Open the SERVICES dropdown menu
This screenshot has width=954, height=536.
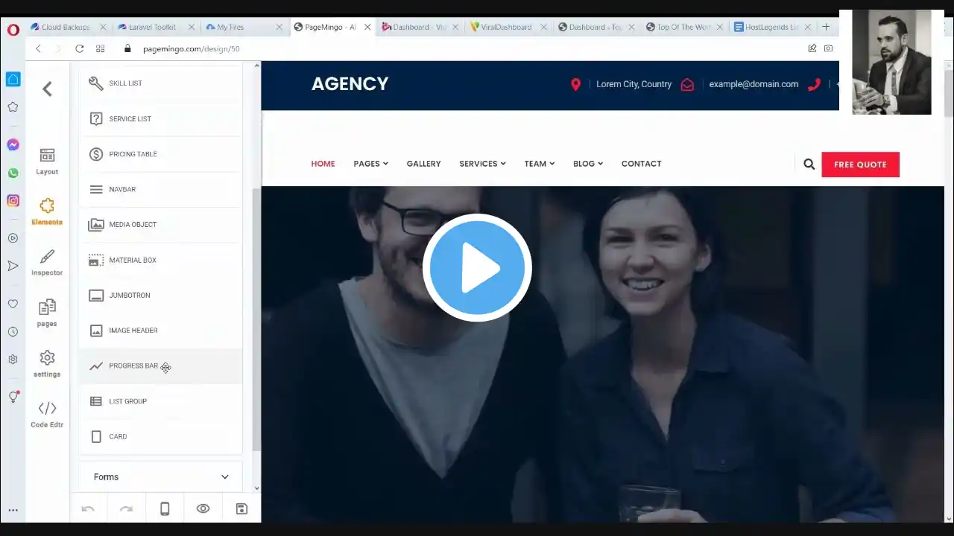(x=482, y=164)
